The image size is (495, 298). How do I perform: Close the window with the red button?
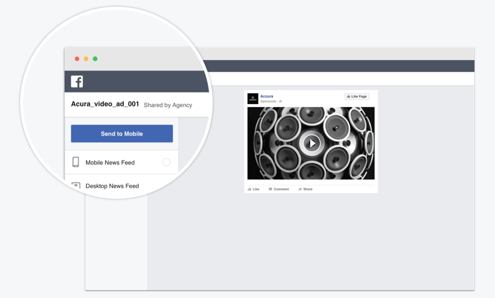[77, 59]
